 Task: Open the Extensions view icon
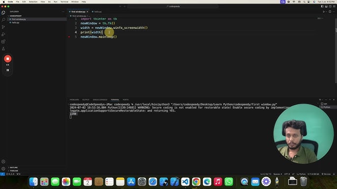click(x=3, y=42)
